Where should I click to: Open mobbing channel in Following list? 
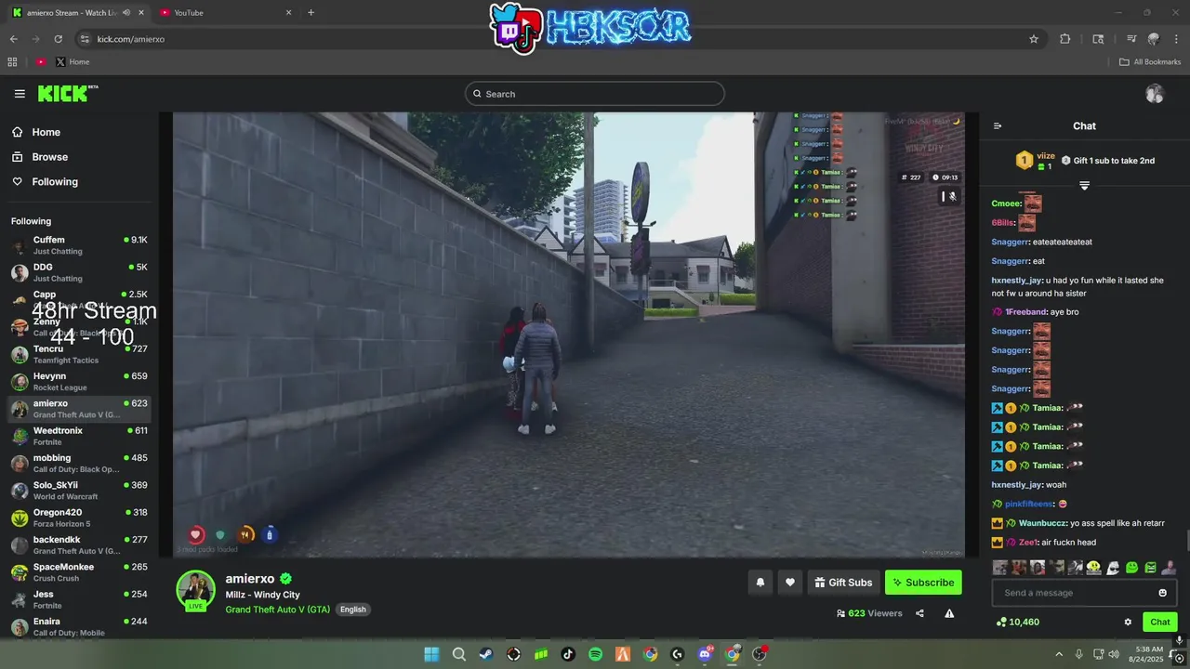click(x=79, y=463)
